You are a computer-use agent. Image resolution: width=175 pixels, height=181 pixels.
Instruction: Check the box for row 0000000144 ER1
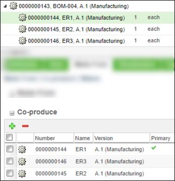pos(10,149)
